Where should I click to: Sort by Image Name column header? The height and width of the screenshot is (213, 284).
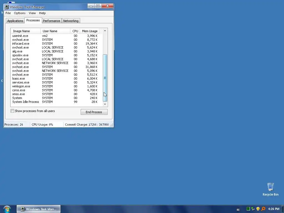pyautogui.click(x=26, y=31)
